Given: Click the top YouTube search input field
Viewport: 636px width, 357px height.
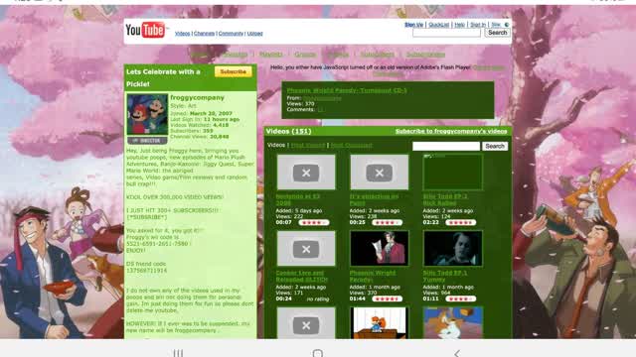Looking at the screenshot, I should click(446, 33).
